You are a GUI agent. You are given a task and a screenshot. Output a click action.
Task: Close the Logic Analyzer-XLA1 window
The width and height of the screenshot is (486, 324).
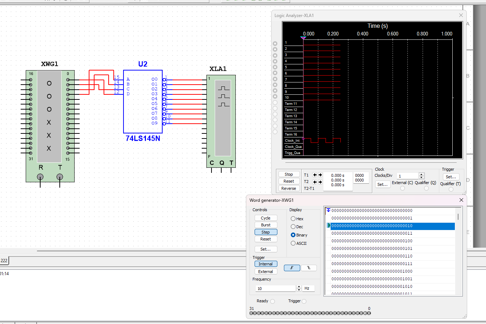[x=461, y=16]
